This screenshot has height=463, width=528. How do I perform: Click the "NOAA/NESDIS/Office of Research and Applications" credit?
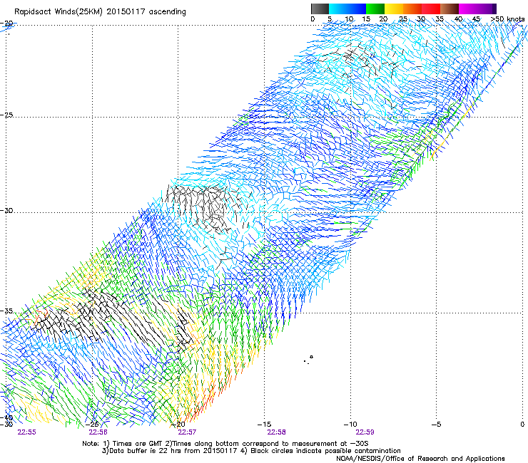point(420,459)
